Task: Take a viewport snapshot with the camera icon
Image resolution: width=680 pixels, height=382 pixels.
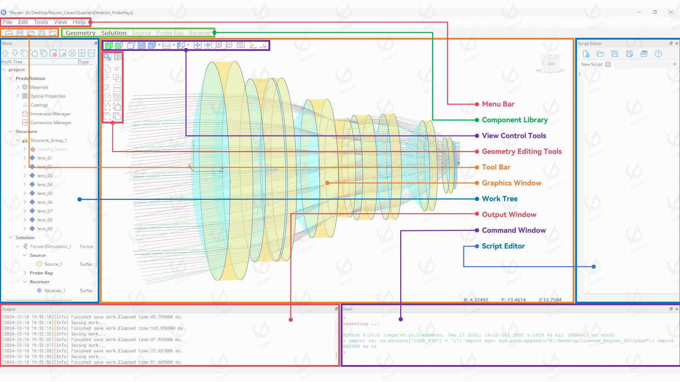Action: click(241, 45)
